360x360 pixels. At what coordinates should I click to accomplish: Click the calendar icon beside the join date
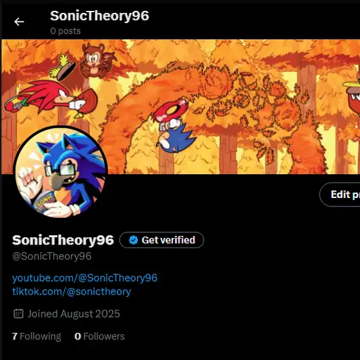pyautogui.click(x=19, y=314)
